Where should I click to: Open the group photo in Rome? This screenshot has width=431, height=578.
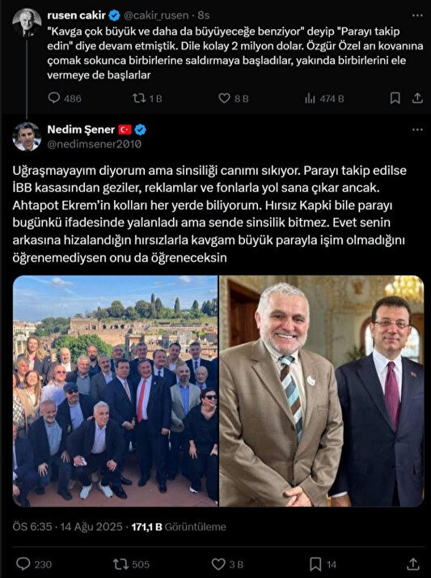(115, 391)
